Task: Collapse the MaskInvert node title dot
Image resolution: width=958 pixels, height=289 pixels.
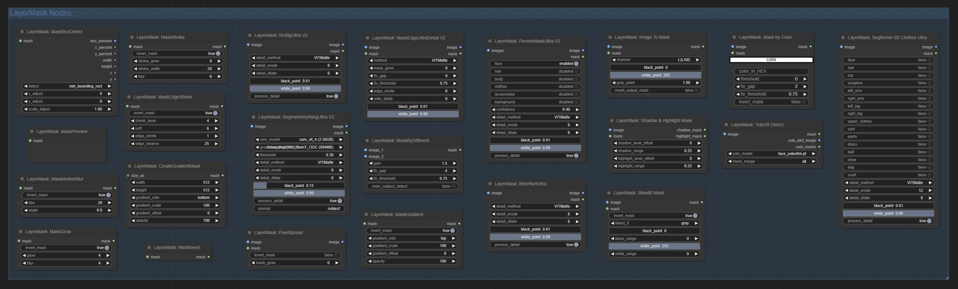Action: click(149, 247)
